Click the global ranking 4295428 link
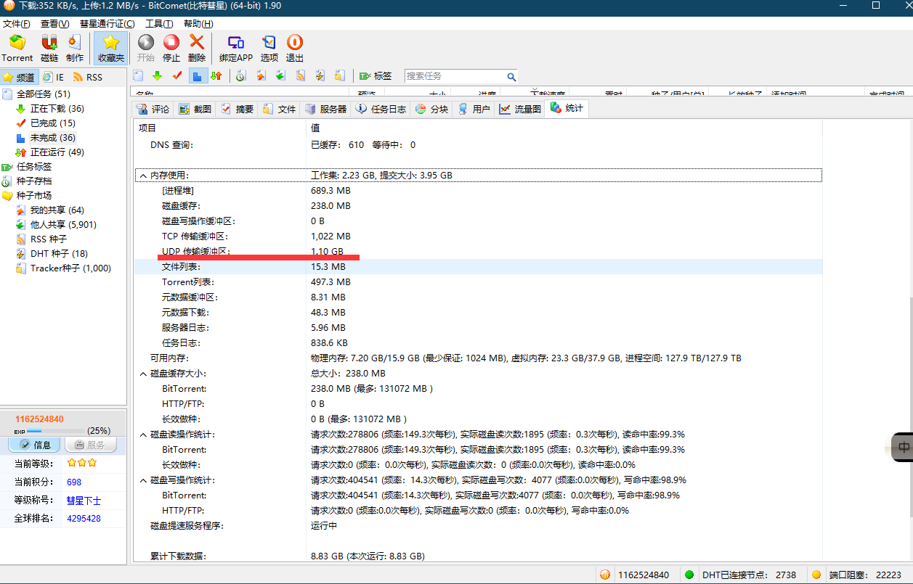This screenshot has height=584, width=913. tap(84, 519)
